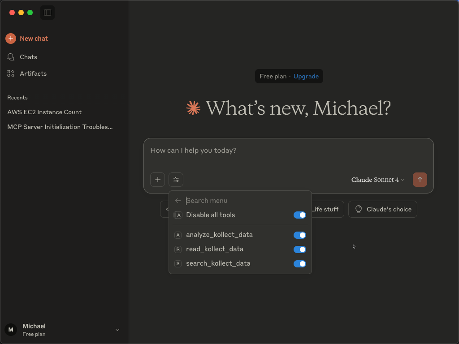The height and width of the screenshot is (344, 459).
Task: Click the send arrow button
Action: pos(420,180)
